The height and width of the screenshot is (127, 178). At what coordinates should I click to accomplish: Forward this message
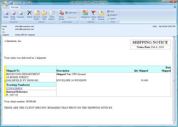coord(20,15)
